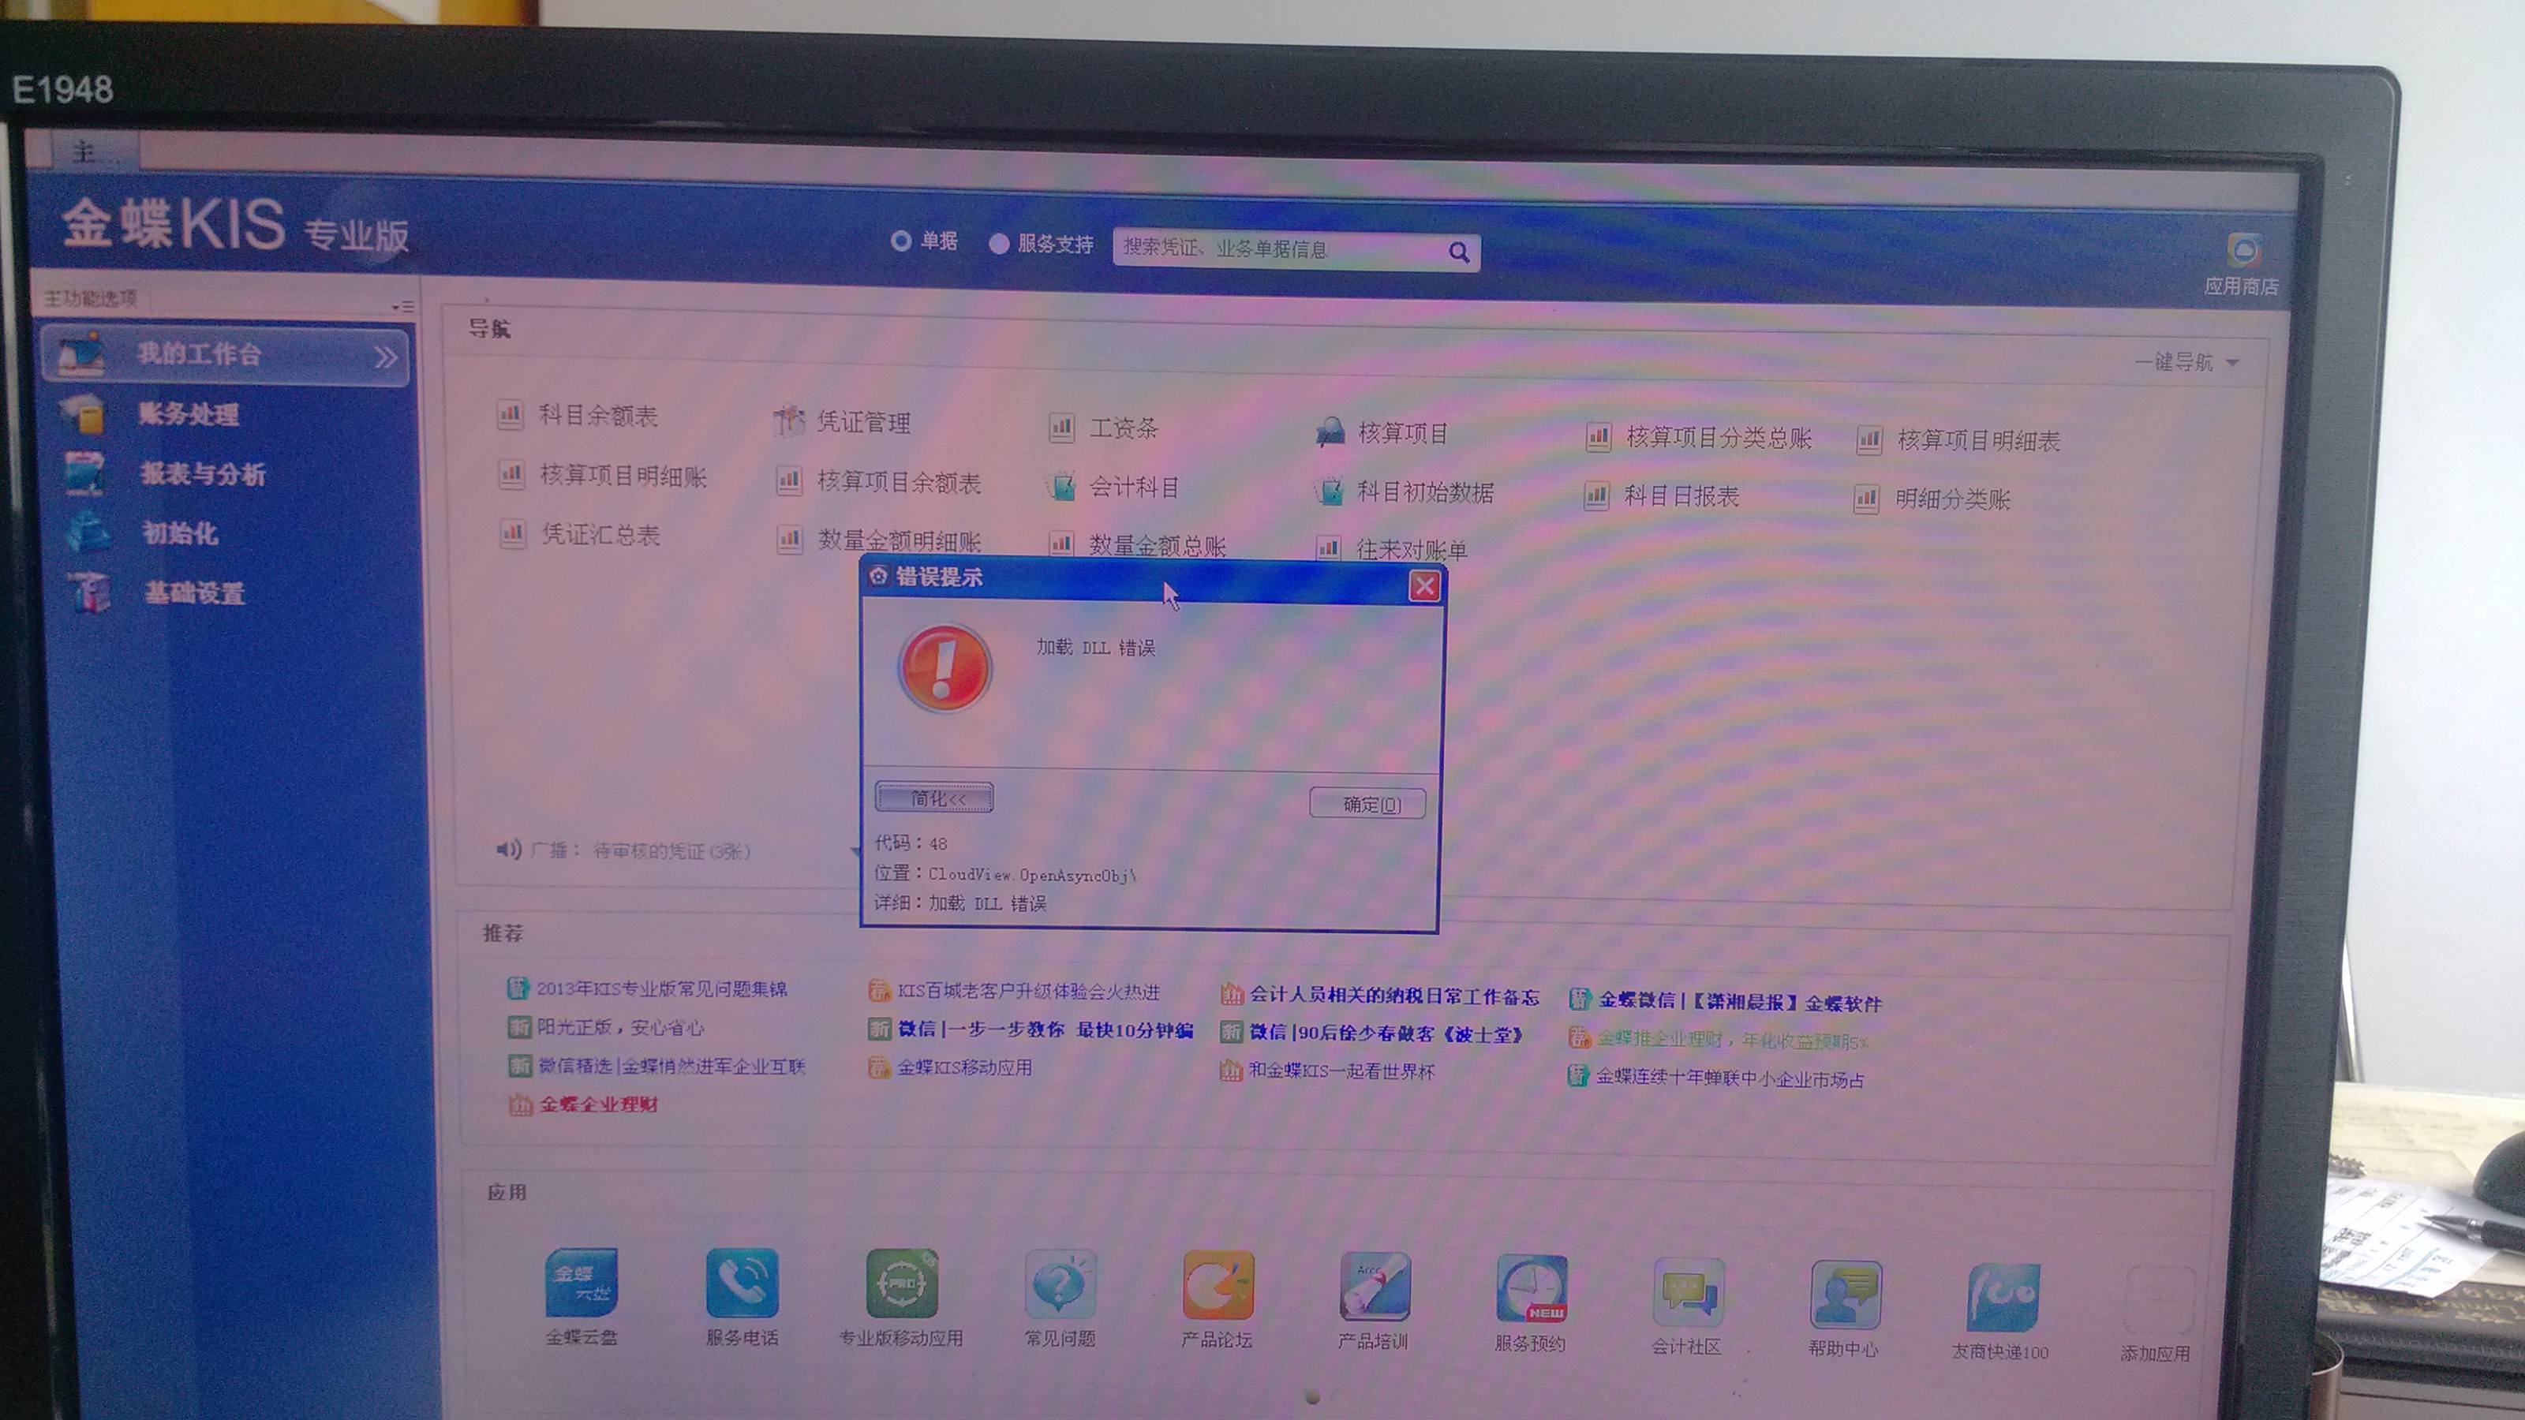Select 基础设置 in the sidebar
Image resolution: width=2525 pixels, height=1420 pixels.
point(194,593)
